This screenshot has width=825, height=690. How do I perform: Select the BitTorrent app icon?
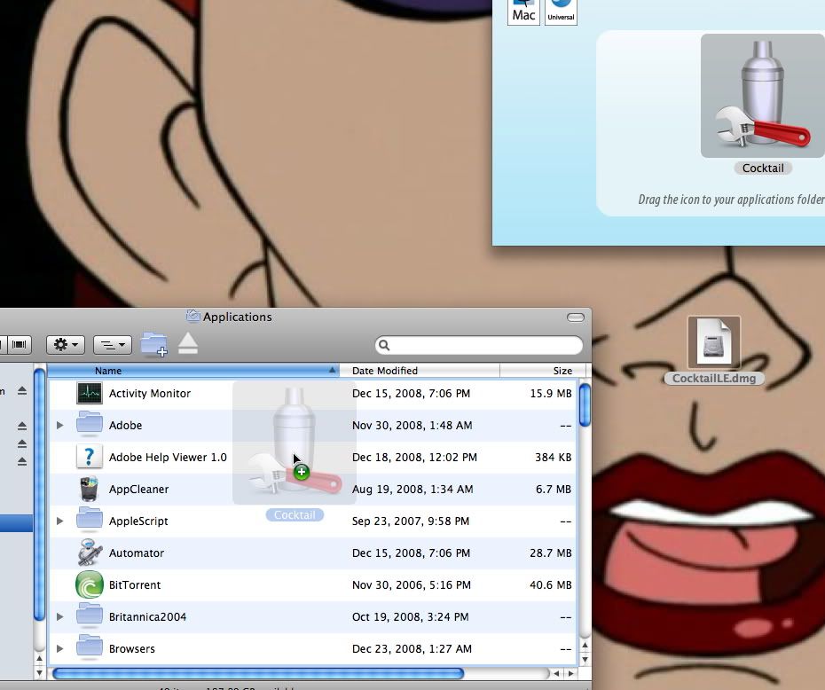(90, 584)
